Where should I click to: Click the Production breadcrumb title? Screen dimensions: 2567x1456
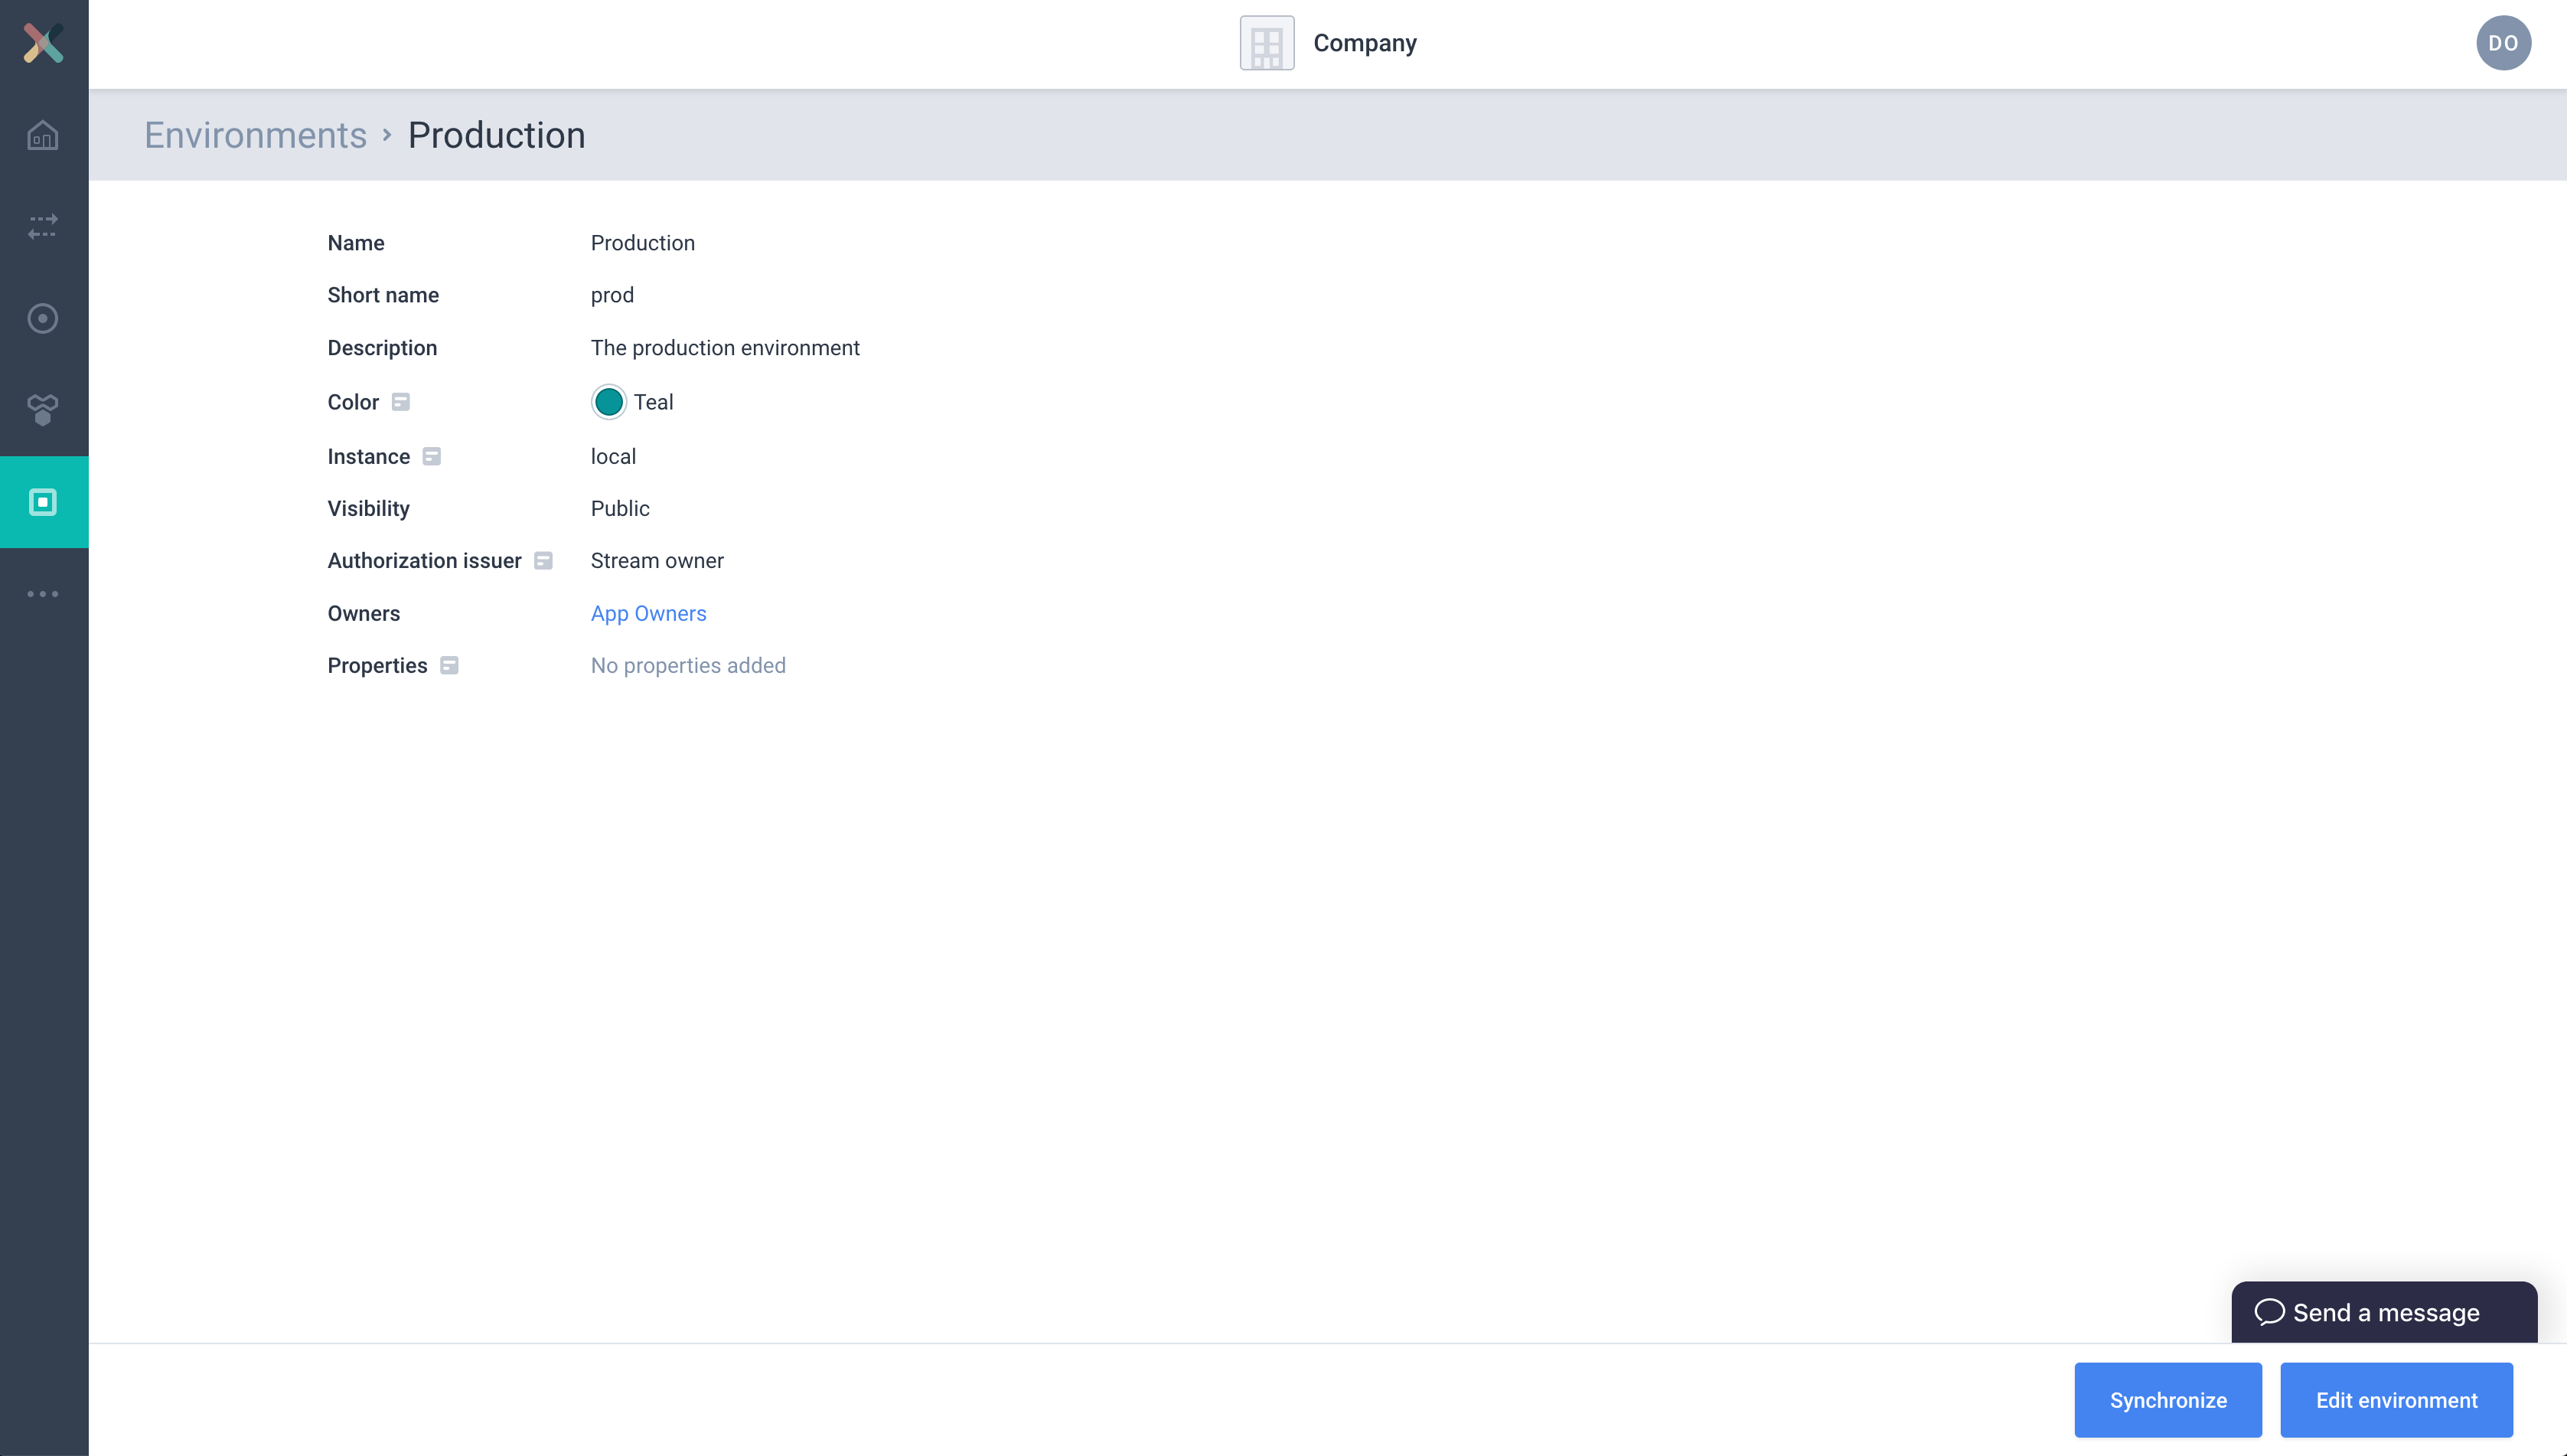497,135
